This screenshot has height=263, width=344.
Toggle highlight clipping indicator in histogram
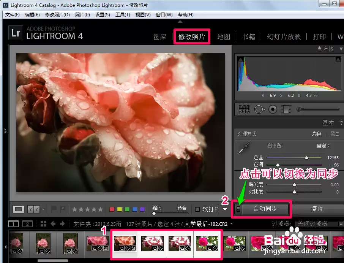(x=338, y=59)
